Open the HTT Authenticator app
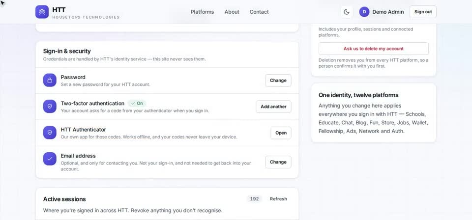The height and width of the screenshot is (220, 472). tap(281, 133)
